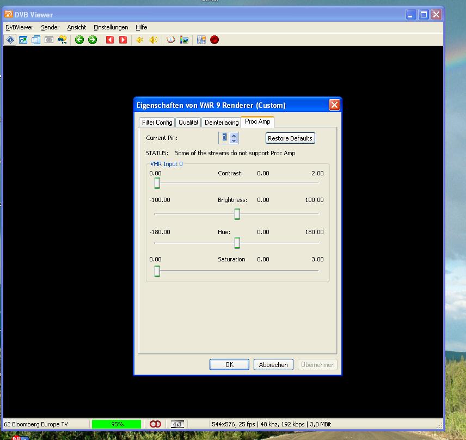The width and height of the screenshot is (466, 440).
Task: Click the Current Pin value field
Action: pos(224,138)
